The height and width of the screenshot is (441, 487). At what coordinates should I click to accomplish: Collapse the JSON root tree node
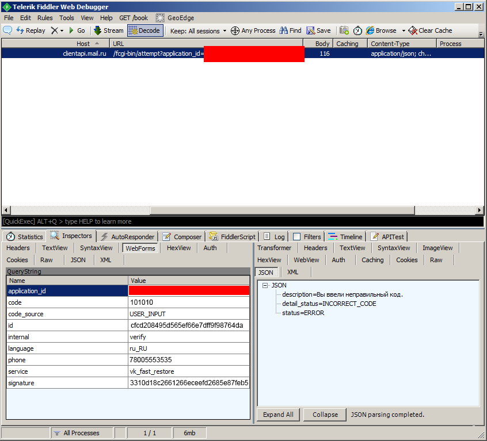pyautogui.click(x=265, y=285)
